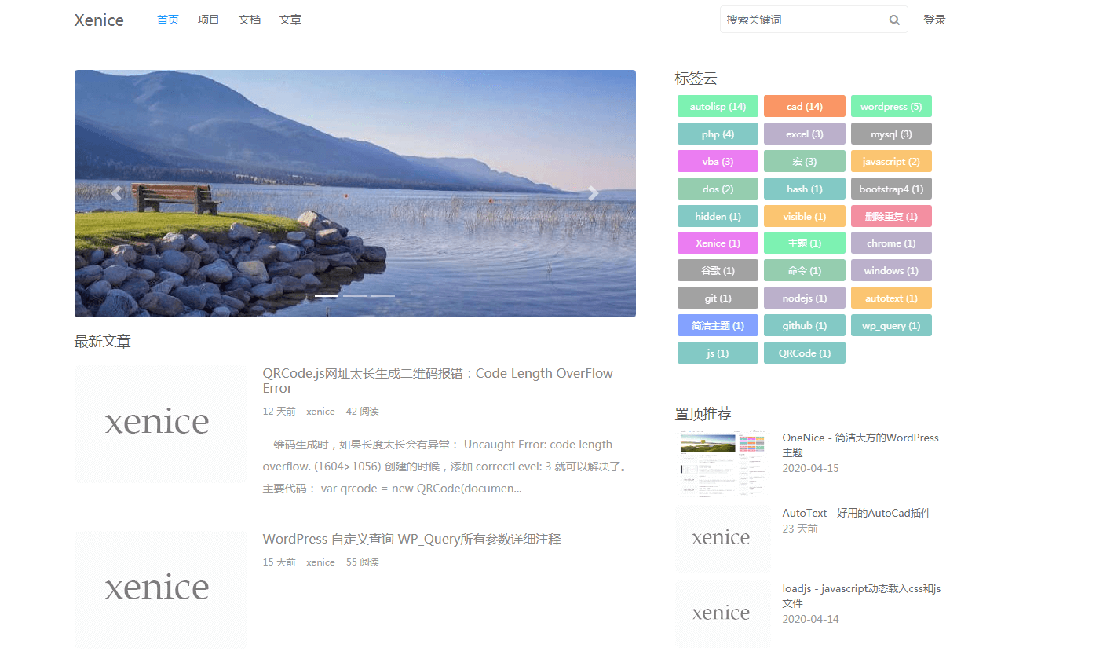
Task: Click the Xenice site logo
Action: [x=98, y=20]
